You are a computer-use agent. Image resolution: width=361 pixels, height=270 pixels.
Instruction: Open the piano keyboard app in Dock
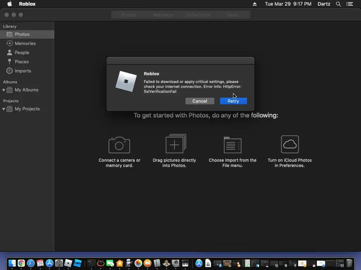click(185, 263)
